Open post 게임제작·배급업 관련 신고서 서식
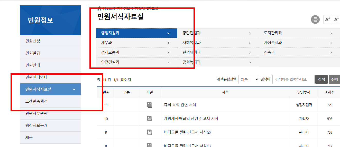Screen dimensions: 340x147 pyautogui.click(x=191, y=119)
